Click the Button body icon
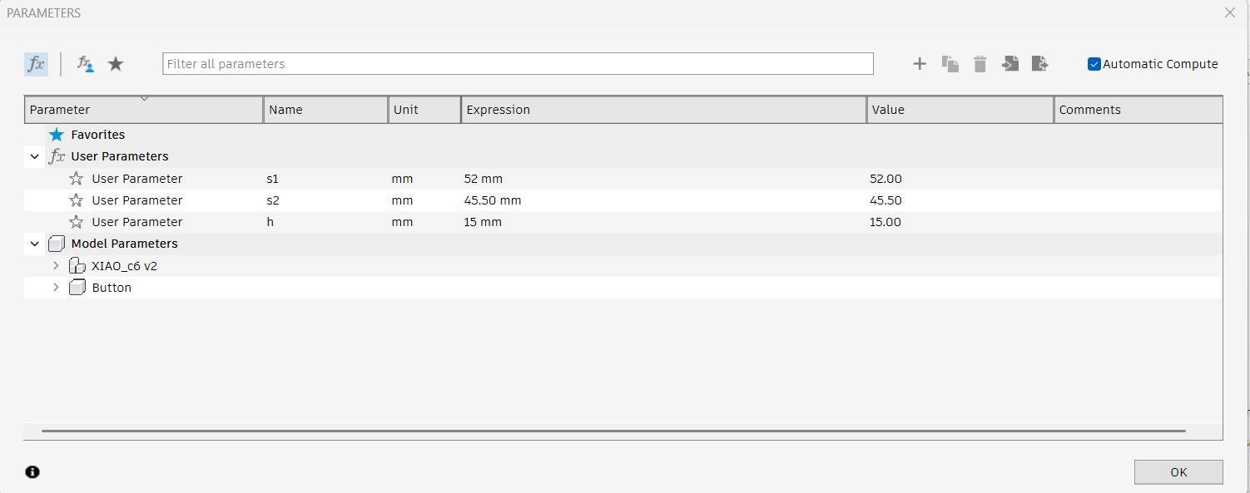The image size is (1250, 493). tap(77, 288)
